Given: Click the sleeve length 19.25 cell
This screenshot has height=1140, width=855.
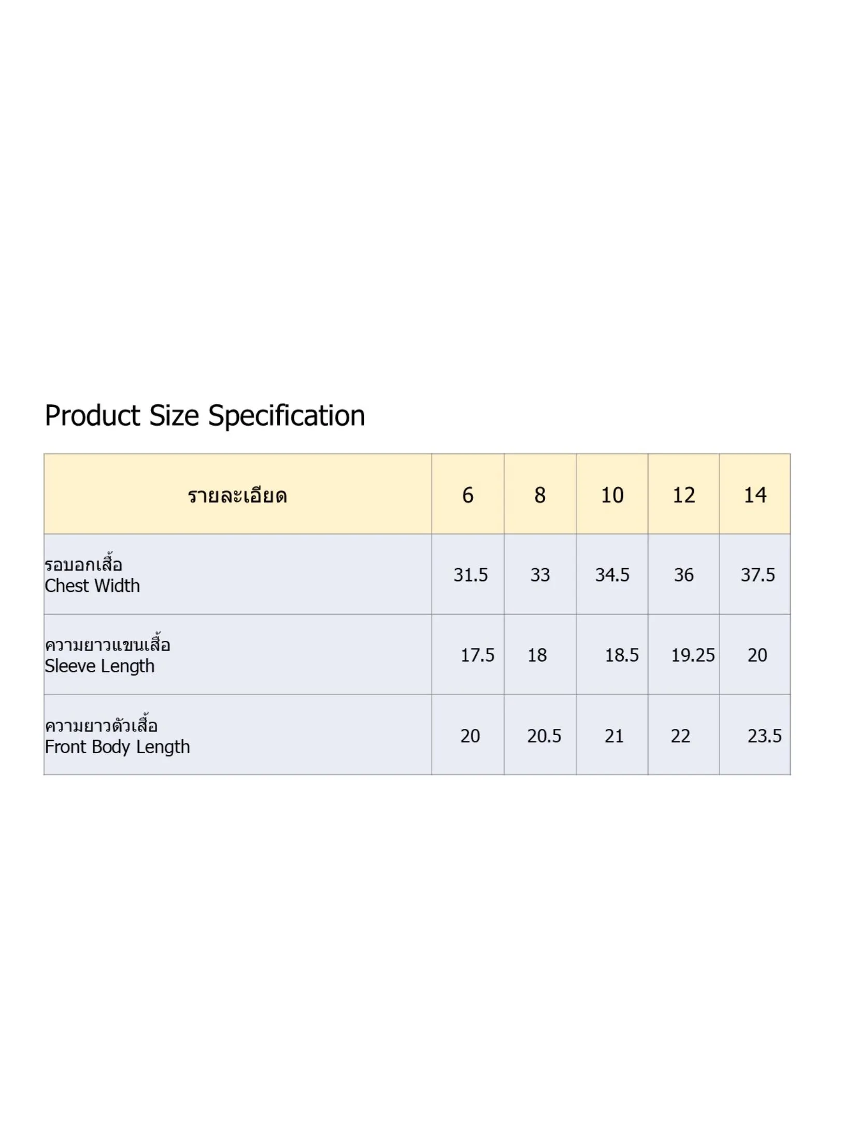Looking at the screenshot, I should pyautogui.click(x=693, y=655).
